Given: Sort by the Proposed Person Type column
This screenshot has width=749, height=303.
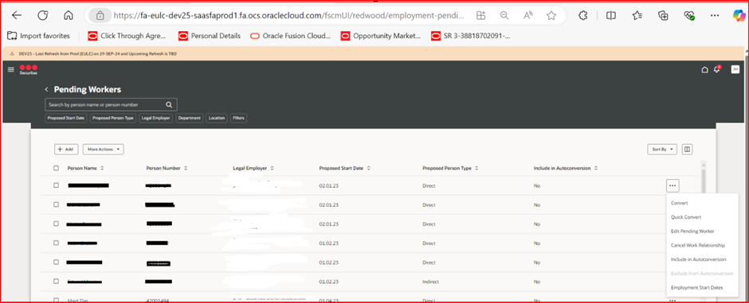Looking at the screenshot, I should tap(476, 168).
